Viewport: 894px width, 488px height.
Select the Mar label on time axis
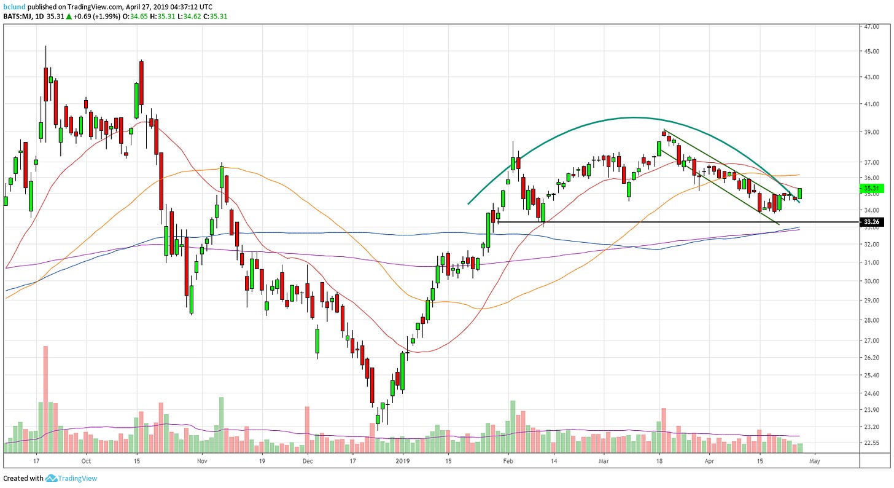point(604,460)
